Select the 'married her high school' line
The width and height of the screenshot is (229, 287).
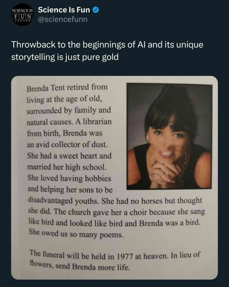67,167
